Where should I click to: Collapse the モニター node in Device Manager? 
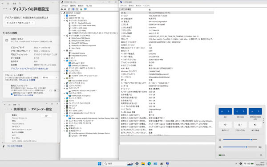pos(65,116)
